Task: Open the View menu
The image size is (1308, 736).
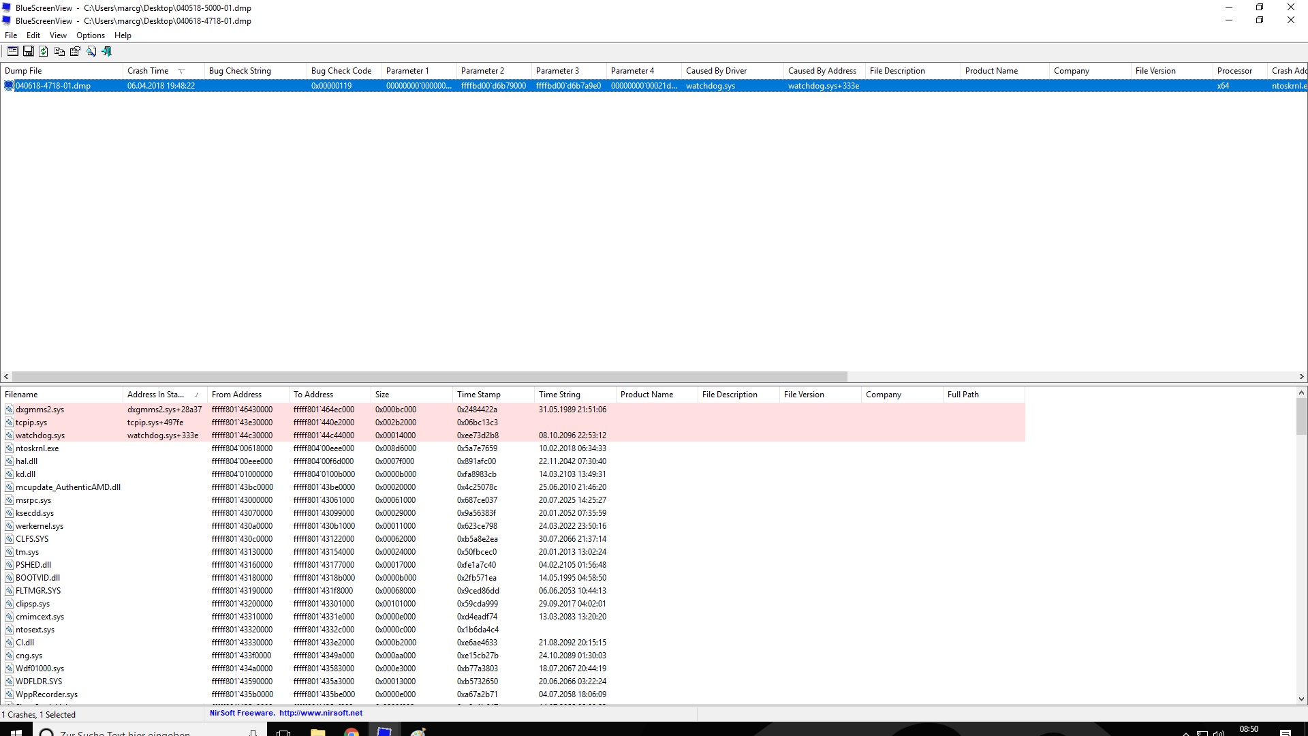Action: (x=58, y=35)
